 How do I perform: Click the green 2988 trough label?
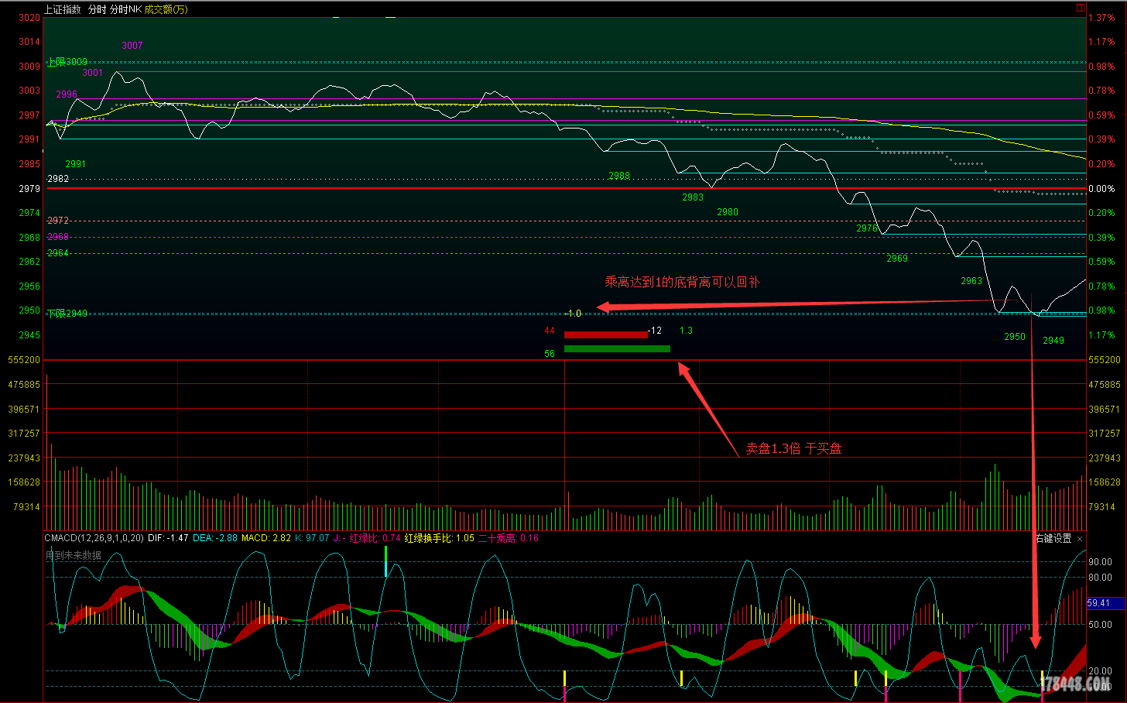tap(619, 177)
